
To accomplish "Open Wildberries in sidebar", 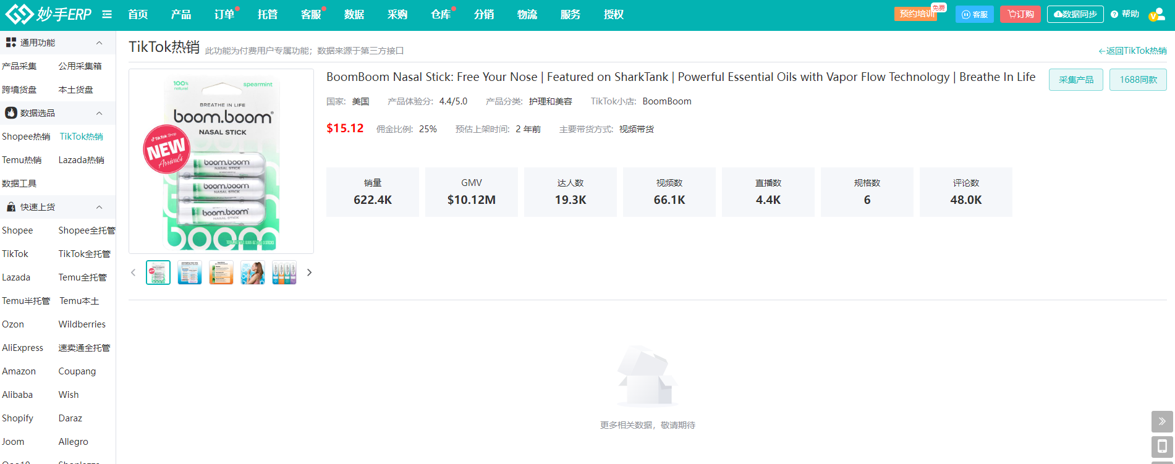I will click(x=82, y=324).
